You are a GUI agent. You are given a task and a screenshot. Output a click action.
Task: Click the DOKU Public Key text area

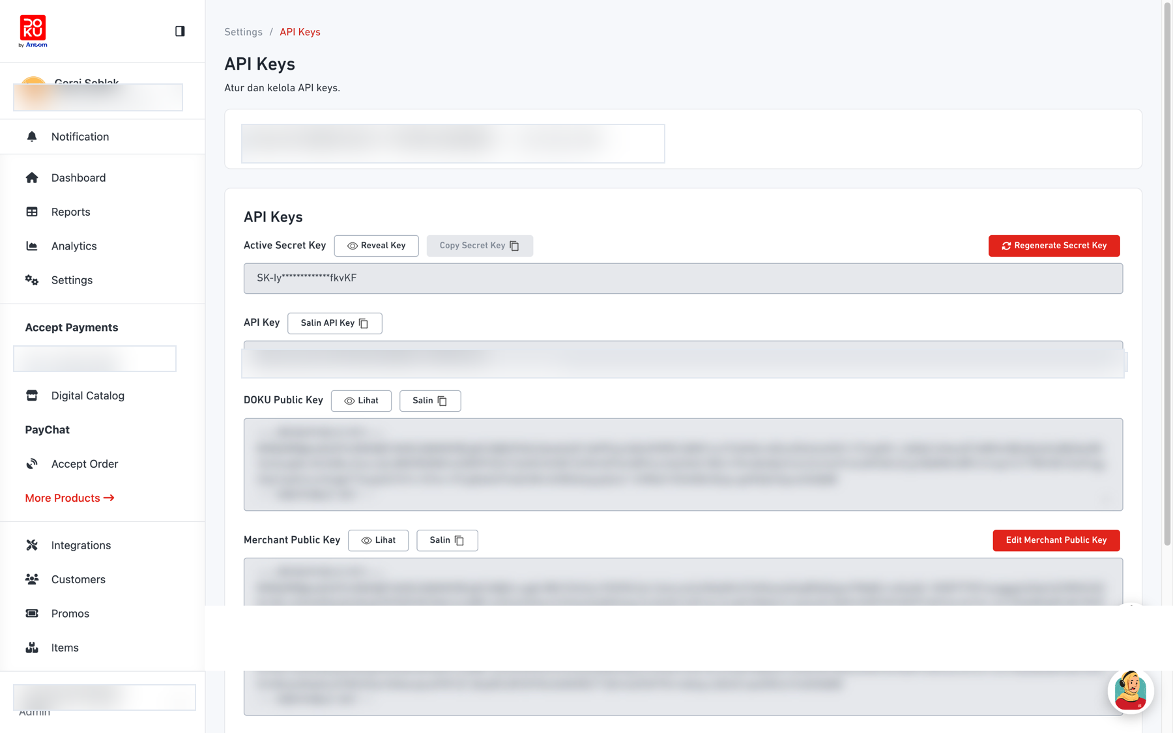[x=683, y=465]
